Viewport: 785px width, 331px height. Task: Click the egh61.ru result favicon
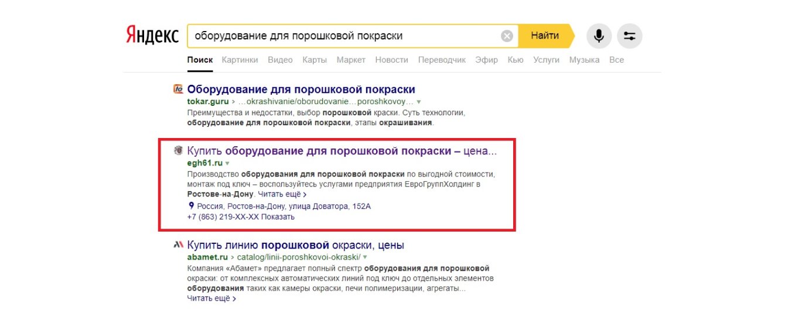pyautogui.click(x=179, y=151)
